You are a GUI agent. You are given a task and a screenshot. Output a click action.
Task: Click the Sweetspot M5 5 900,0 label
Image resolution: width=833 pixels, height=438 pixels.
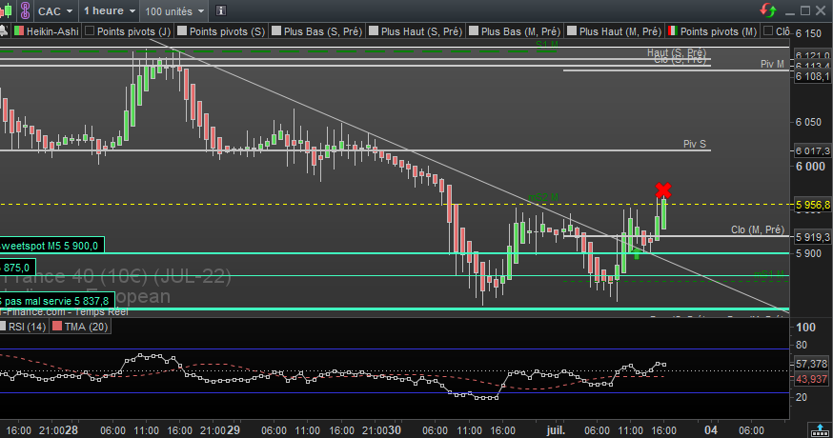click(51, 246)
